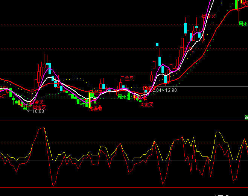Viewport: 248px width, 196px height.
Task: Click the divider between price and indicator panels
Action: pyautogui.click(x=124, y=120)
